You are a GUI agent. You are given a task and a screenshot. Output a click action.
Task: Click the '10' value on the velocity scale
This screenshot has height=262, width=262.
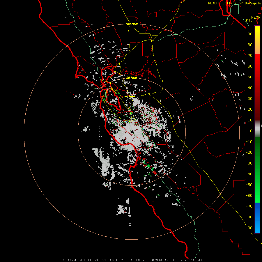click(250, 120)
